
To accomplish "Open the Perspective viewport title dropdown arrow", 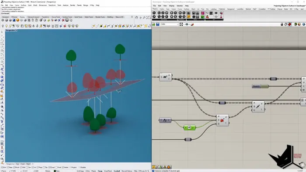I will pos(16,31).
